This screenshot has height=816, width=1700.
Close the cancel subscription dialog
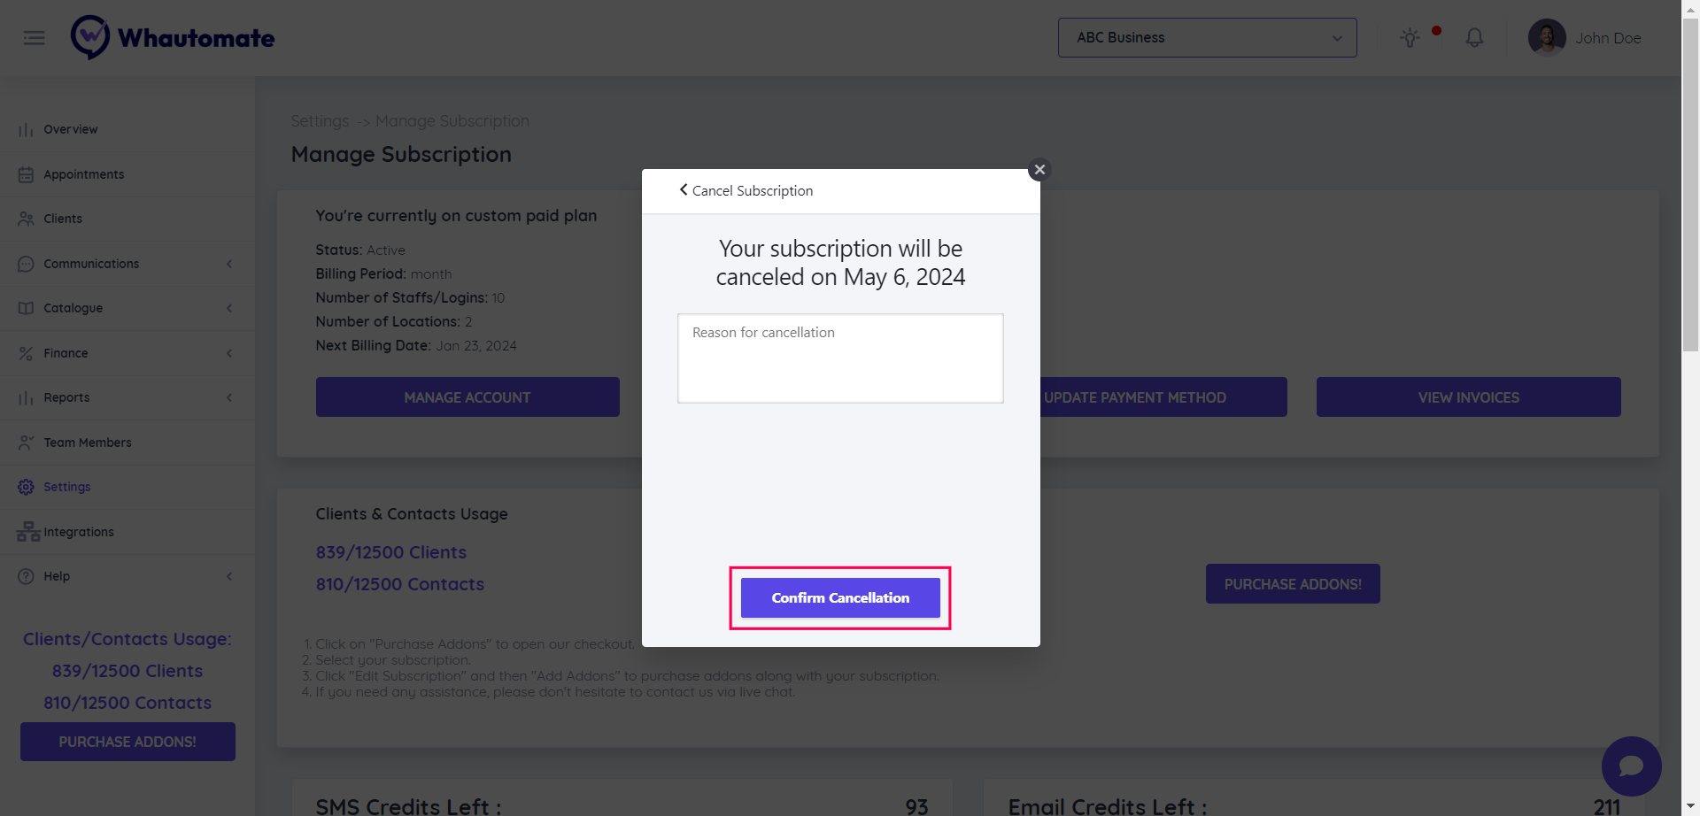click(1039, 169)
